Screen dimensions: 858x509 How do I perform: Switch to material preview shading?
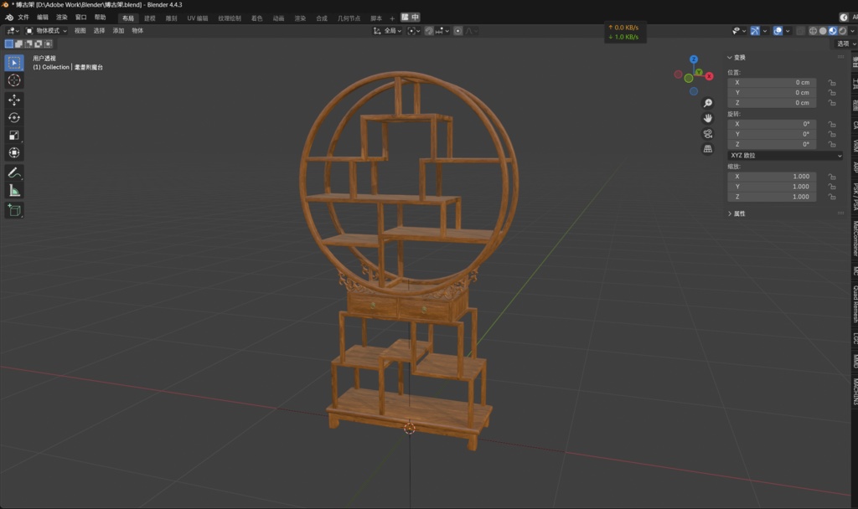point(833,31)
